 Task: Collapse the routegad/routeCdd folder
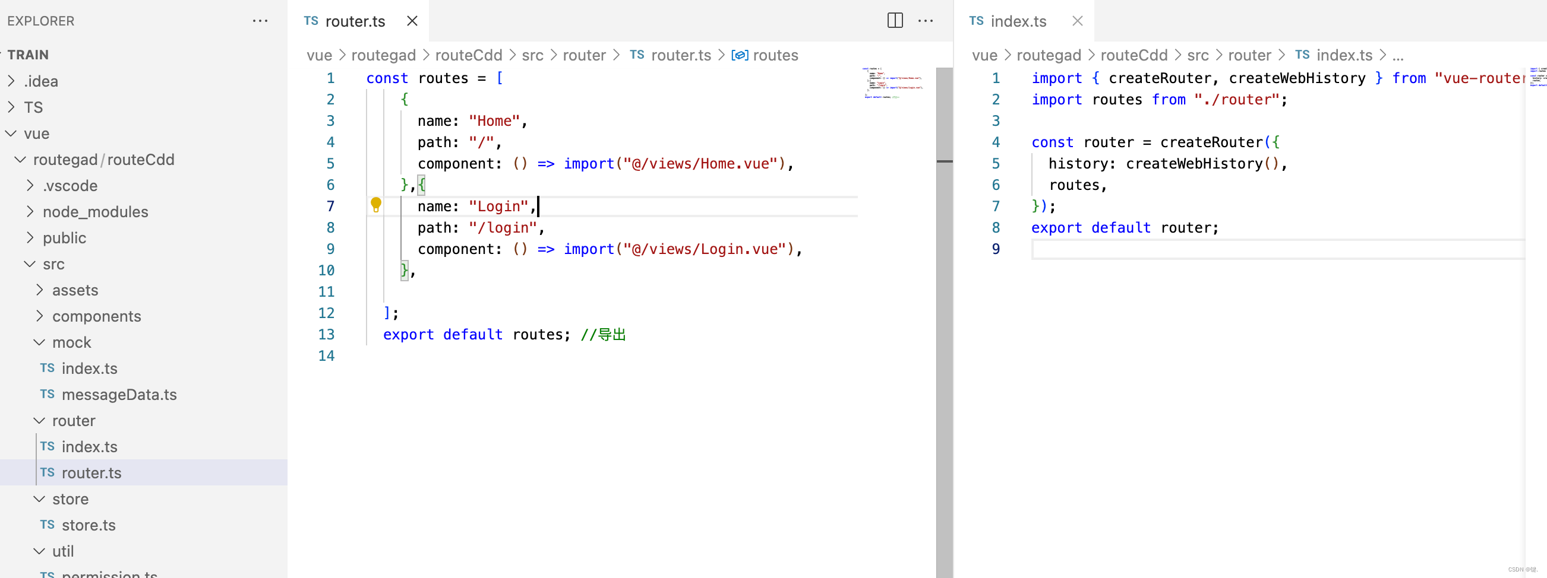144,160
